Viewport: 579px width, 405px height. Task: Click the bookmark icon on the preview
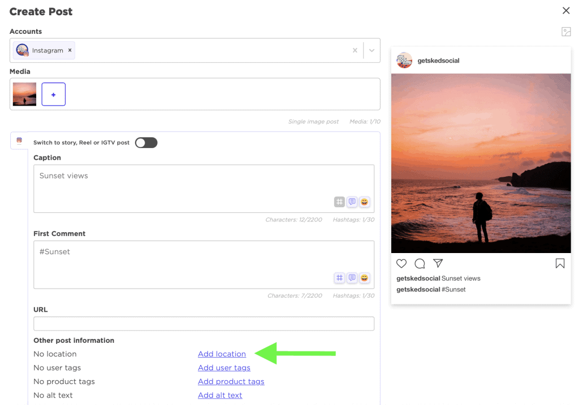(560, 263)
